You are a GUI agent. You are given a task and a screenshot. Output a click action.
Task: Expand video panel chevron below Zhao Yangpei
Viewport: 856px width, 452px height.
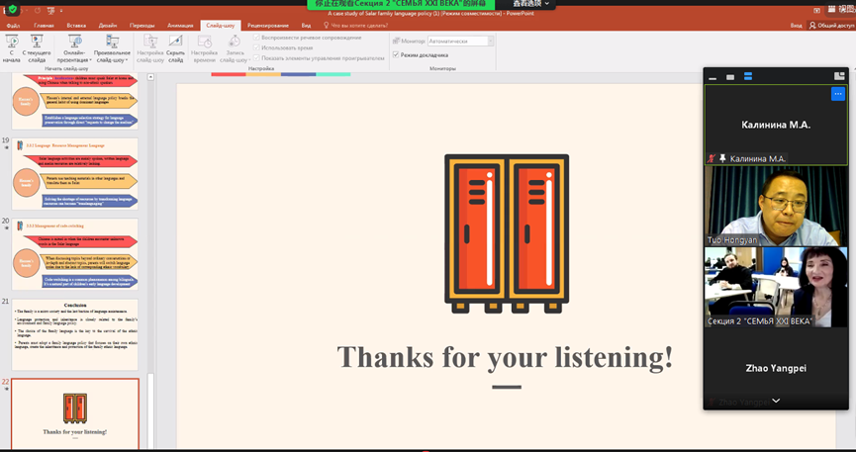coord(776,401)
